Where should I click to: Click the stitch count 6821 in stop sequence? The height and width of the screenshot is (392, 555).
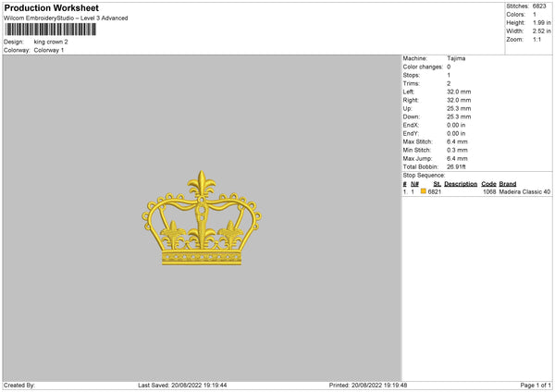435,191
